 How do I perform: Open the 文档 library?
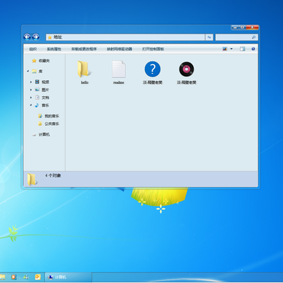pyautogui.click(x=42, y=98)
